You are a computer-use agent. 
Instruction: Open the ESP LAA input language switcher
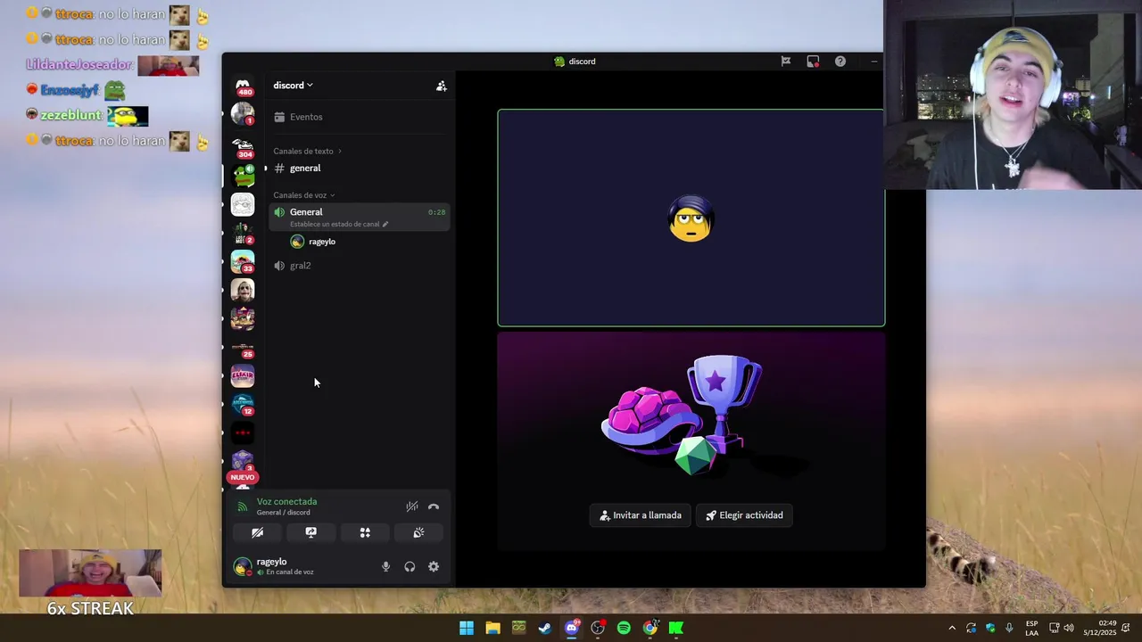1031,628
